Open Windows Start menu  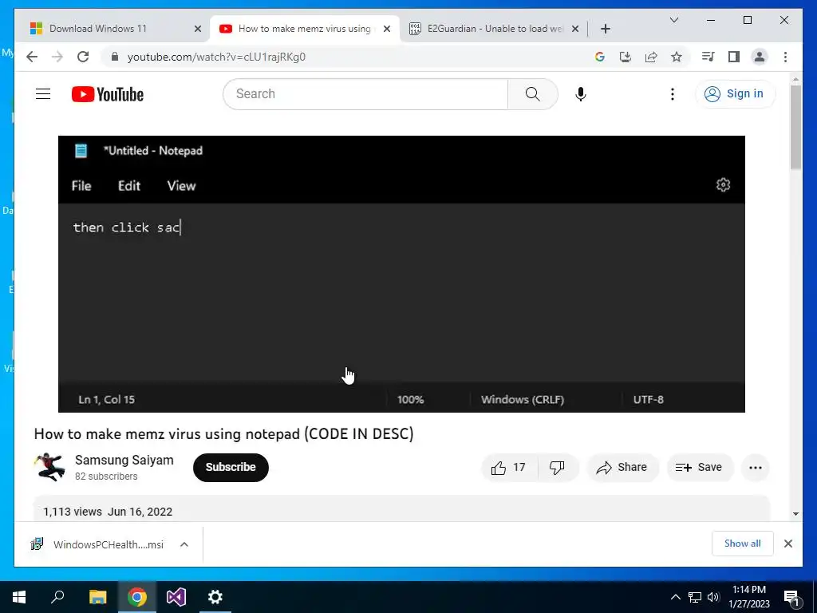pyautogui.click(x=19, y=597)
